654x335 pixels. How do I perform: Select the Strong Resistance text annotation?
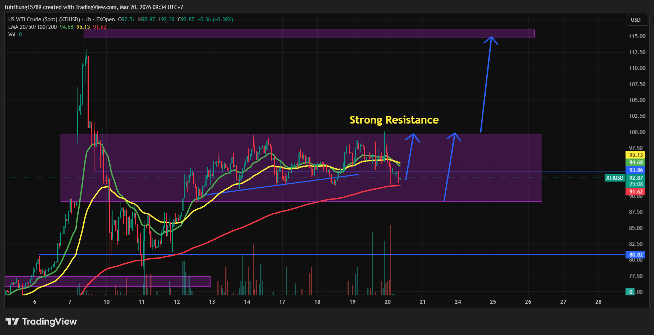pyautogui.click(x=394, y=120)
